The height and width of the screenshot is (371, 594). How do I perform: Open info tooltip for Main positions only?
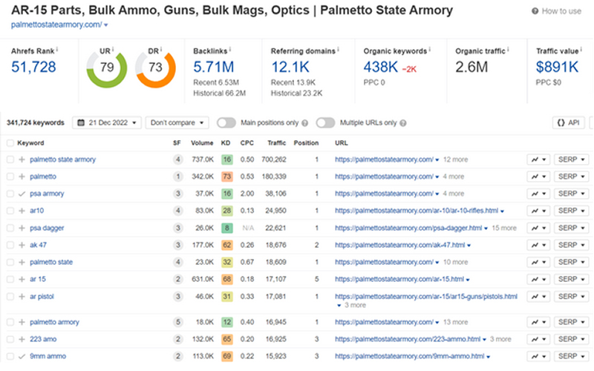click(x=305, y=123)
